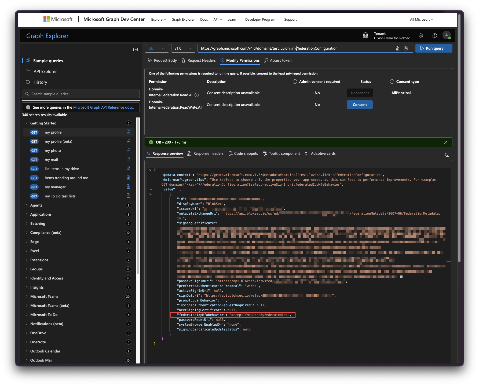
Task: Expand the Agents category
Action: (27, 205)
